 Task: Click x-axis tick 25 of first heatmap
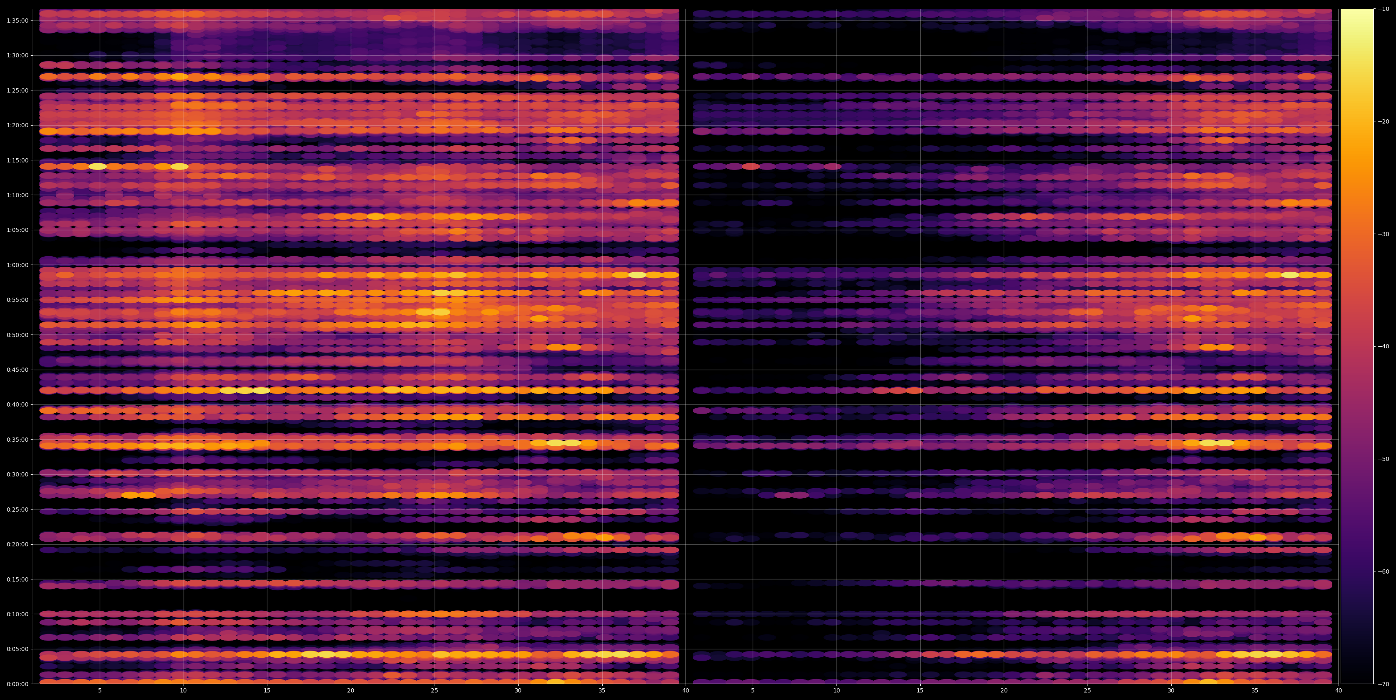[435, 690]
